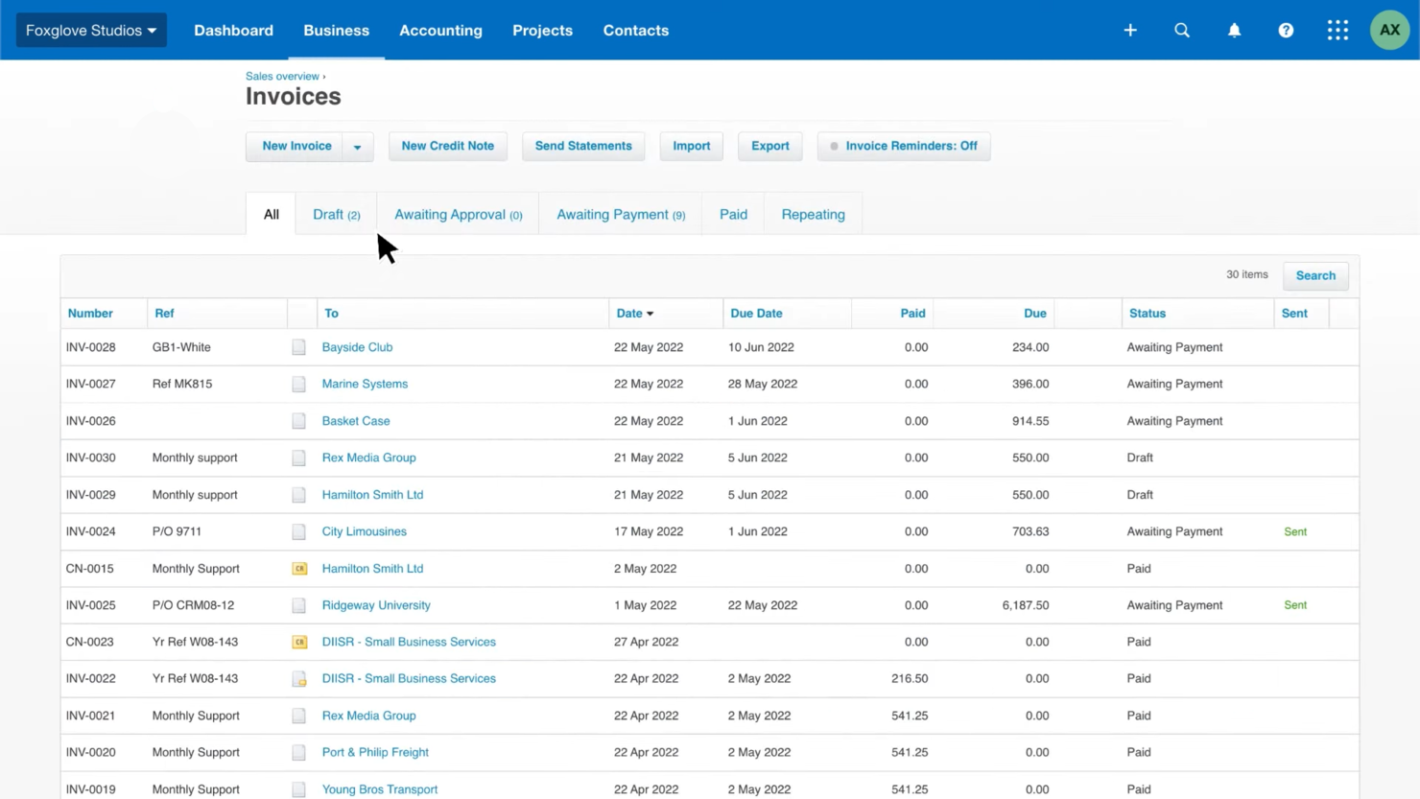Click the credit note icon on CN-0015 row
Image resolution: width=1420 pixels, height=799 pixels.
click(x=298, y=568)
